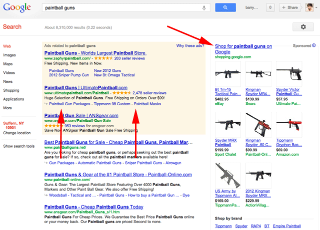Select the Images search category
This screenshot has width=320, height=230.
[9, 55]
